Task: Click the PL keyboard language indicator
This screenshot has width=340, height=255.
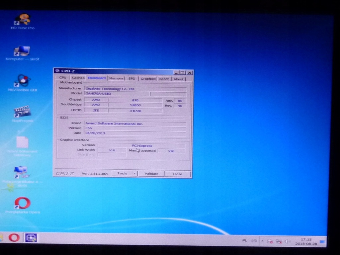Action: pos(245,240)
